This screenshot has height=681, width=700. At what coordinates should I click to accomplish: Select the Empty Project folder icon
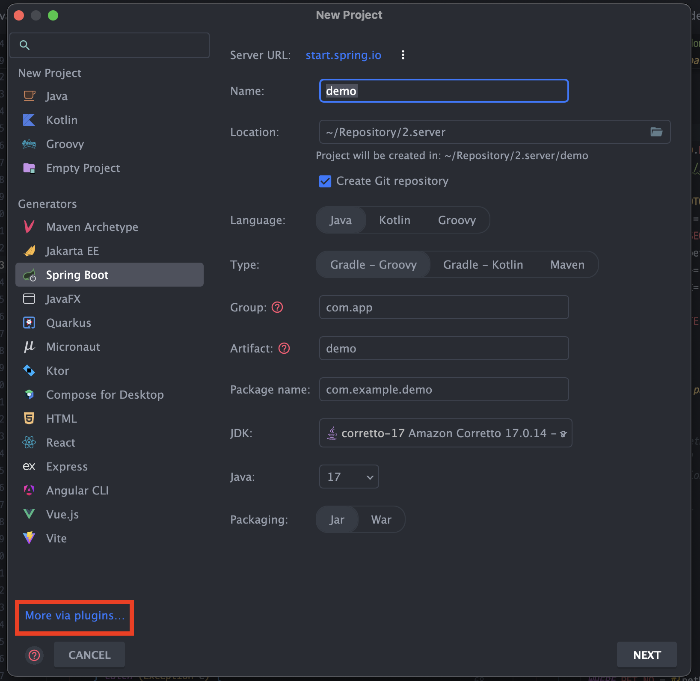tap(29, 168)
